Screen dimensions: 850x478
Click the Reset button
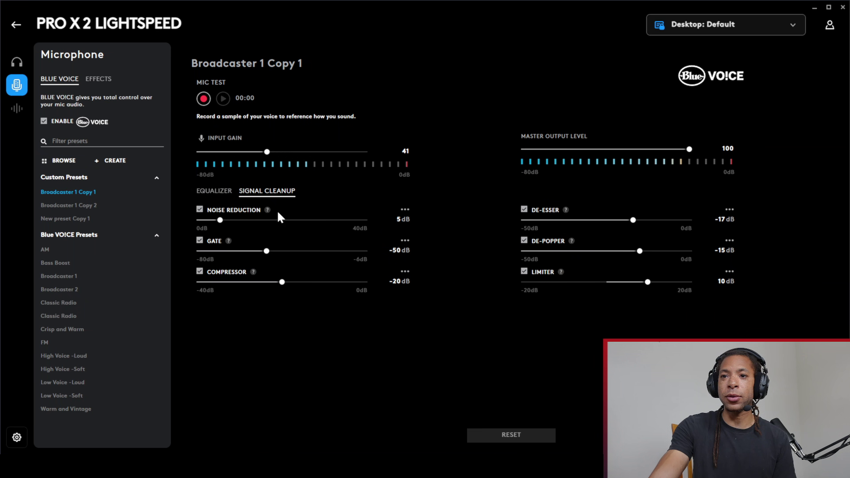pos(511,435)
